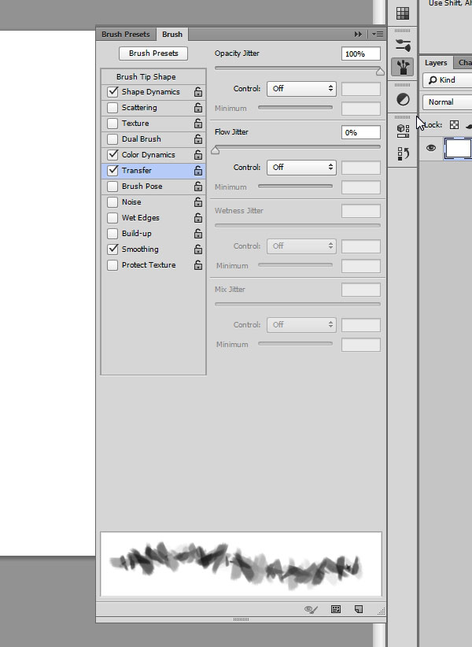Open the Normal blend mode dropdown
The image size is (472, 647).
pyautogui.click(x=446, y=102)
